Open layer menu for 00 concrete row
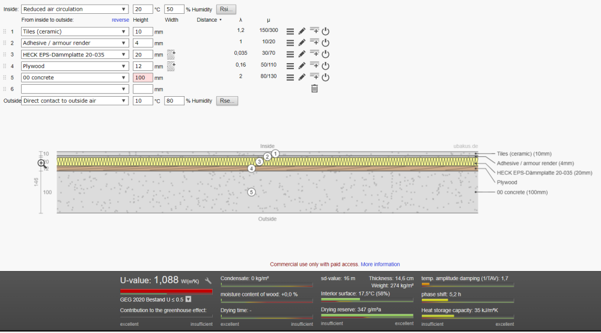Viewport: 601px width, 333px height. point(290,78)
